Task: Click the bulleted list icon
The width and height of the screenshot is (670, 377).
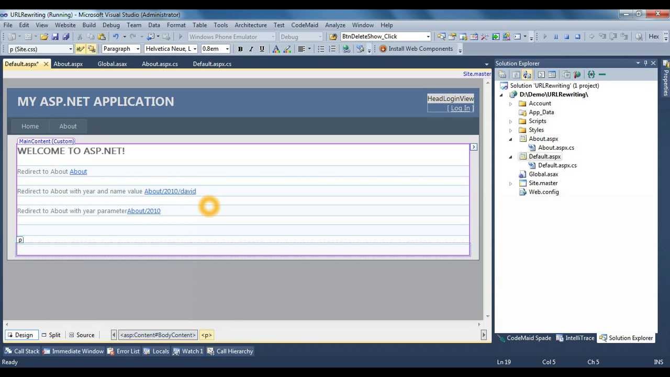Action: click(321, 49)
